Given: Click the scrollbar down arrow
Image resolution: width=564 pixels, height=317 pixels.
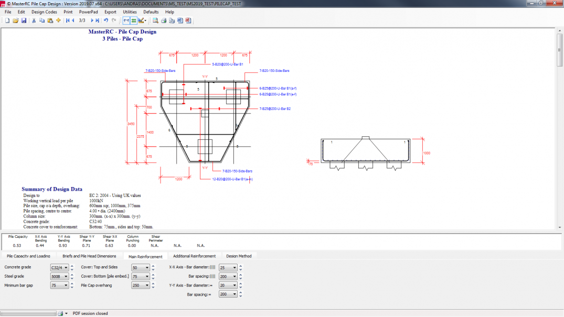Looking at the screenshot, I should [x=559, y=227].
